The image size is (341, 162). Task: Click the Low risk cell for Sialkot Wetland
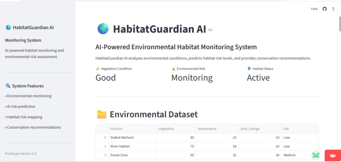[x=300, y=137]
